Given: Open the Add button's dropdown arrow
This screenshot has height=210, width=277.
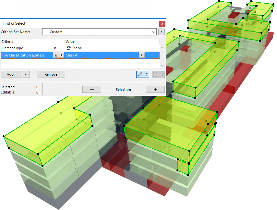Looking at the screenshot, I should coord(26,74).
